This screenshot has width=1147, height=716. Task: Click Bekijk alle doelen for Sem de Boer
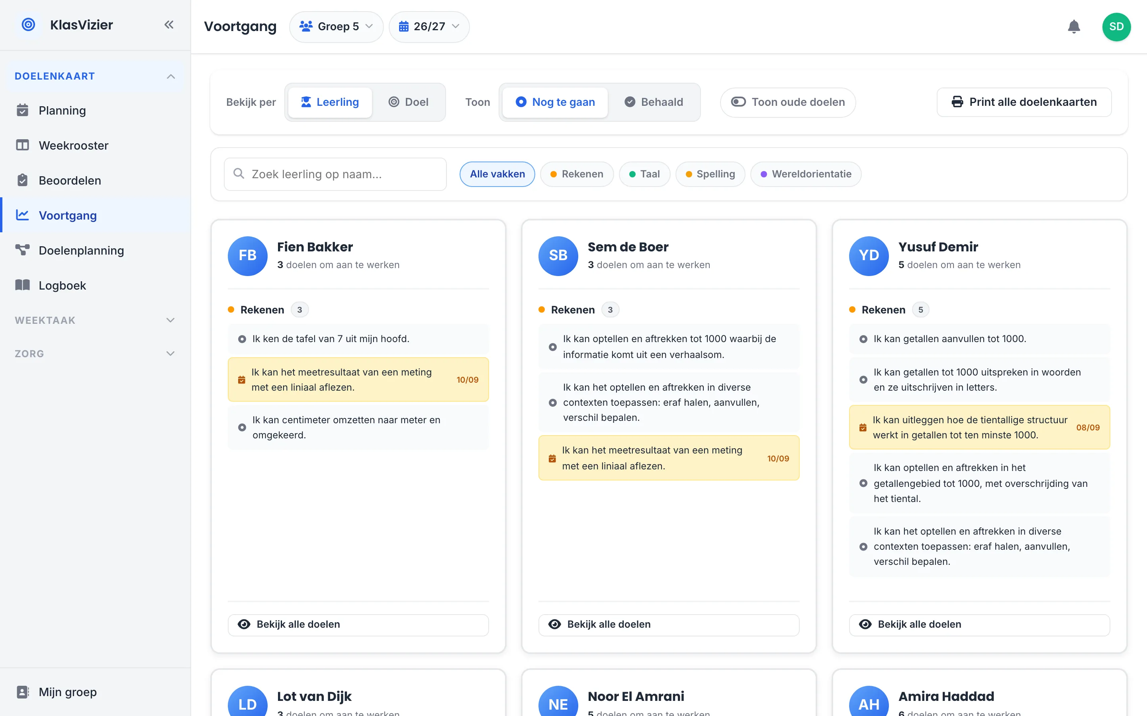pyautogui.click(x=669, y=625)
